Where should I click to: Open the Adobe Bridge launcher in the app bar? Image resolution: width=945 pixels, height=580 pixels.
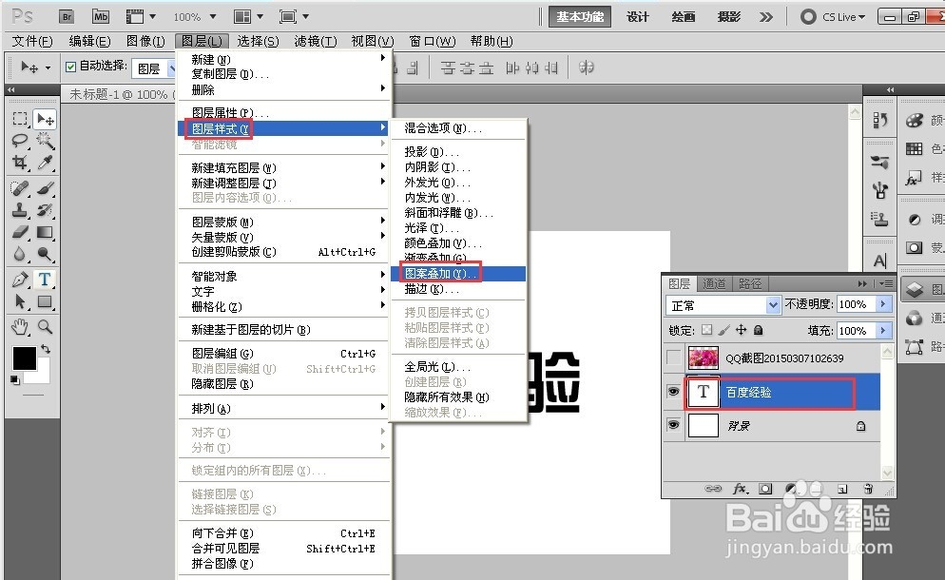click(x=66, y=16)
